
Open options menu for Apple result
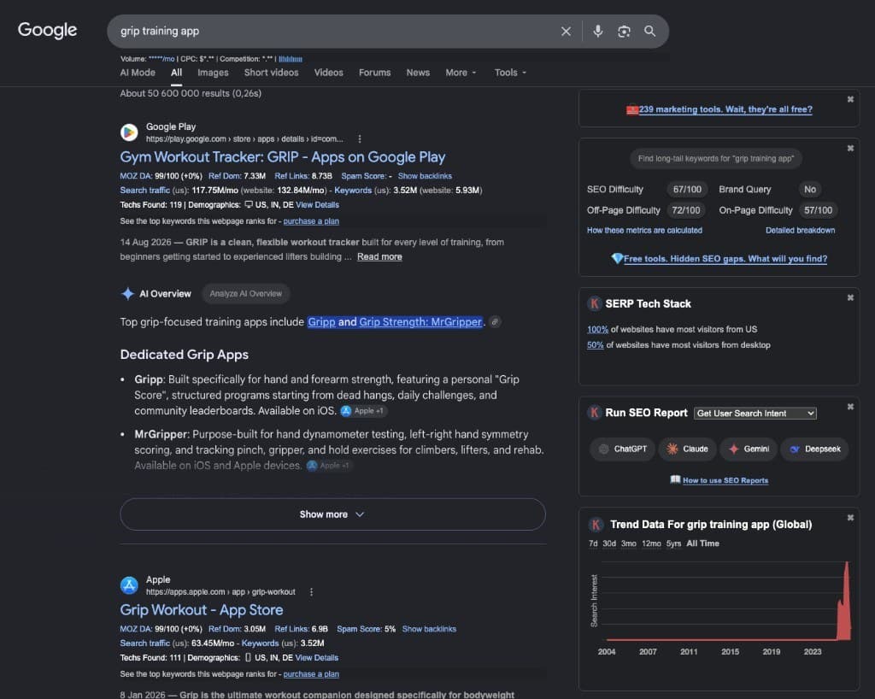tap(311, 592)
